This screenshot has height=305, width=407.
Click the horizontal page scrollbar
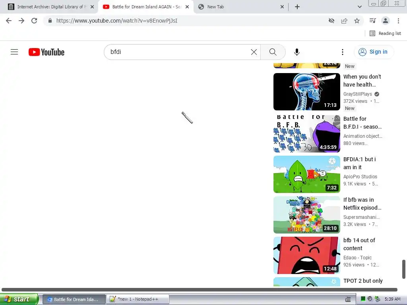[200, 290]
